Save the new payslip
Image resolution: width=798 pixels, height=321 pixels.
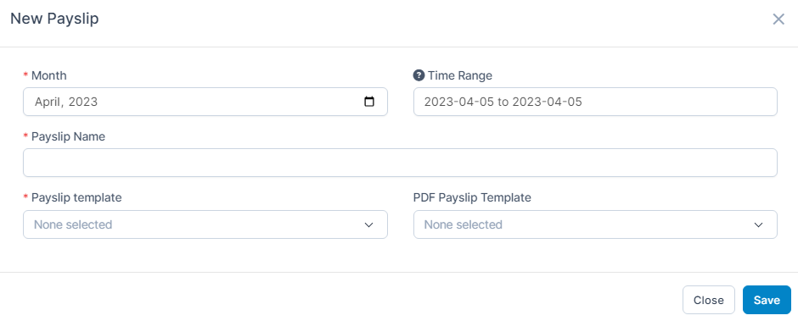[767, 300]
